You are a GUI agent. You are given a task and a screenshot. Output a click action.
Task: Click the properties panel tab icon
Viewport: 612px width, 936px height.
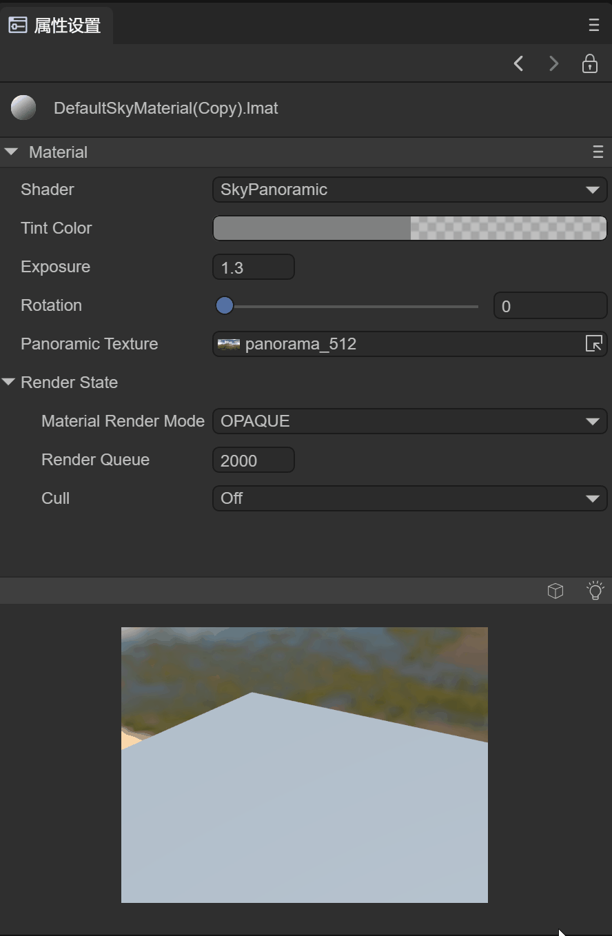pos(17,26)
